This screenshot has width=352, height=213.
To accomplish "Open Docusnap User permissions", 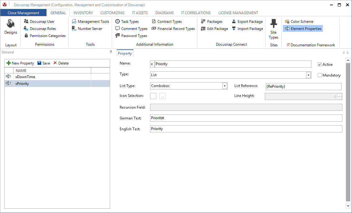I will [x=39, y=22].
